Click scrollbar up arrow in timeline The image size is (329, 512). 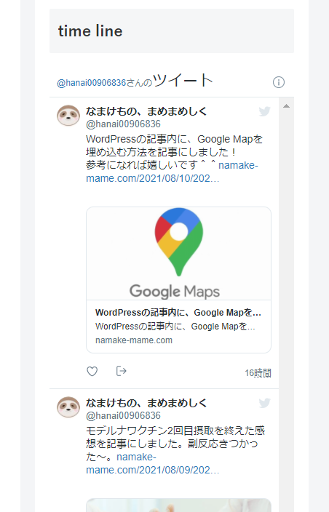(x=286, y=105)
